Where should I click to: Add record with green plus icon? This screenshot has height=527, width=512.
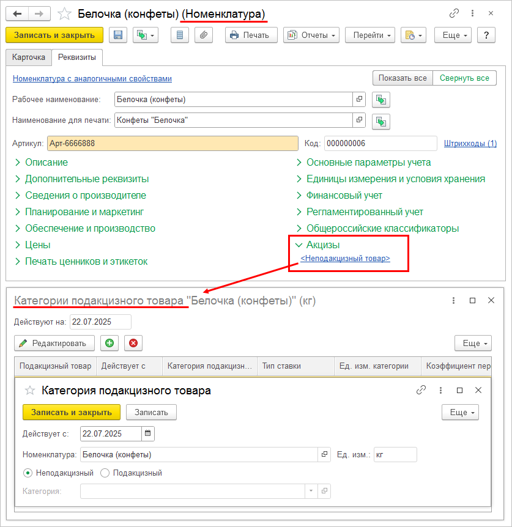[109, 343]
